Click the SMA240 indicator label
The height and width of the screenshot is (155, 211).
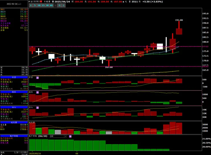(x=3, y=21)
